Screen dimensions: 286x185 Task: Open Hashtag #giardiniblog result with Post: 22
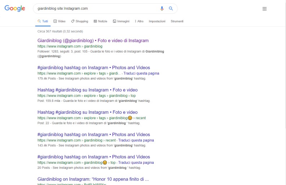click(x=88, y=112)
